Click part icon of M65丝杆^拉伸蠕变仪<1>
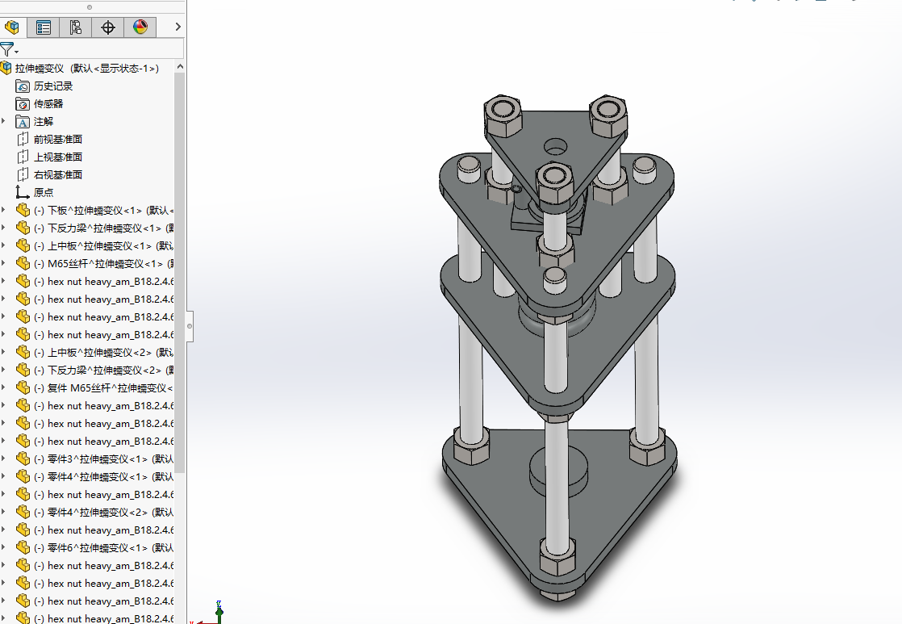 click(23, 264)
